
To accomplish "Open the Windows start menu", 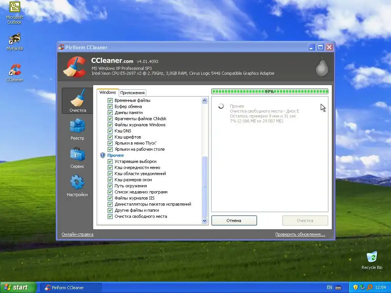I will (x=18, y=287).
